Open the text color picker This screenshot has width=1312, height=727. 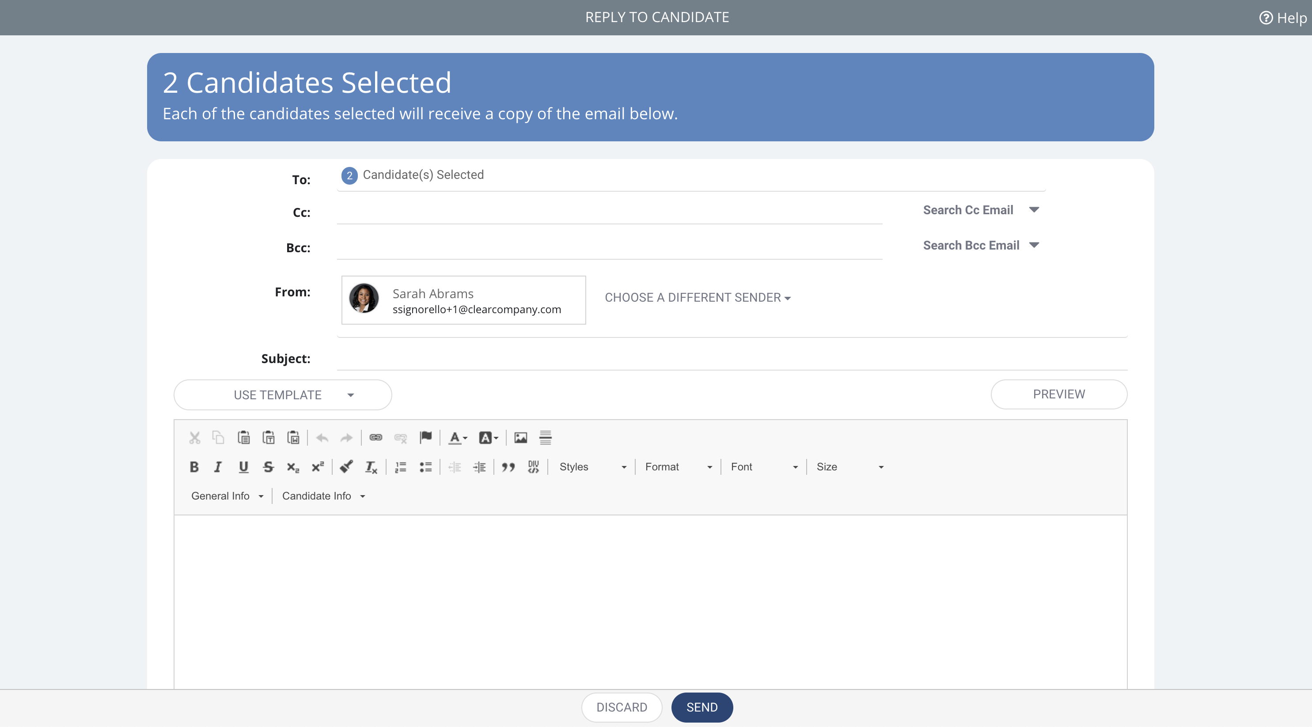point(457,438)
